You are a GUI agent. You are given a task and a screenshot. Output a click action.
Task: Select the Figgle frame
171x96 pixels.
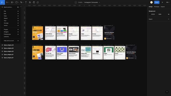click(x=109, y=53)
